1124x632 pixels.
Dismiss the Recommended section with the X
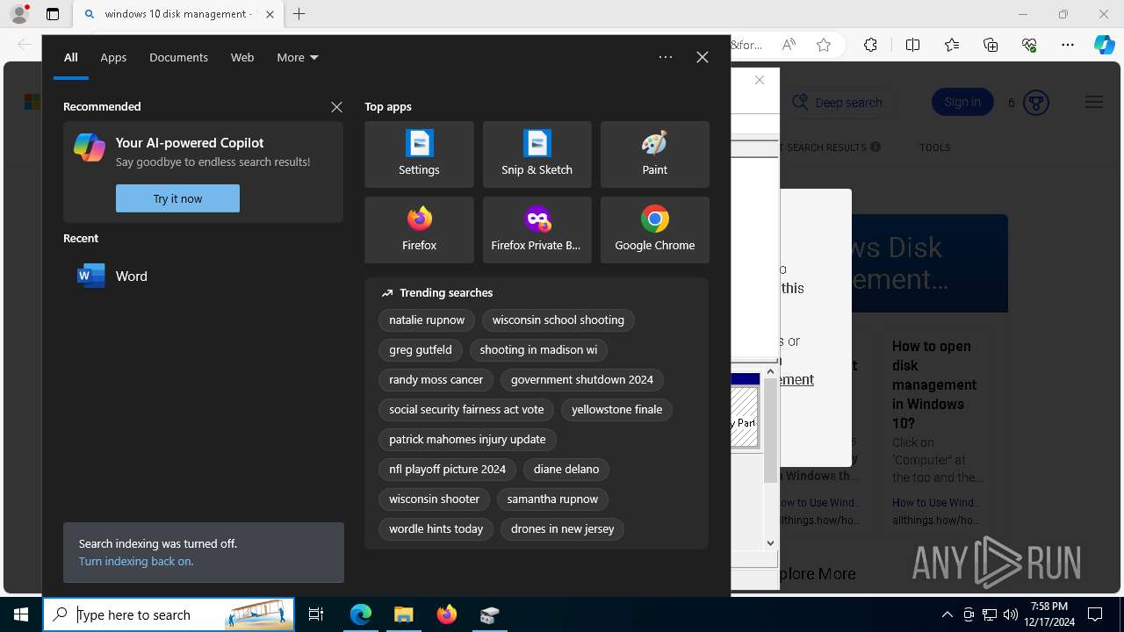click(x=336, y=107)
